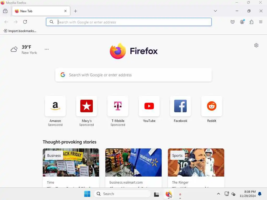267x200 pixels.
Task: Click Import bookmarks link
Action: pos(20,31)
